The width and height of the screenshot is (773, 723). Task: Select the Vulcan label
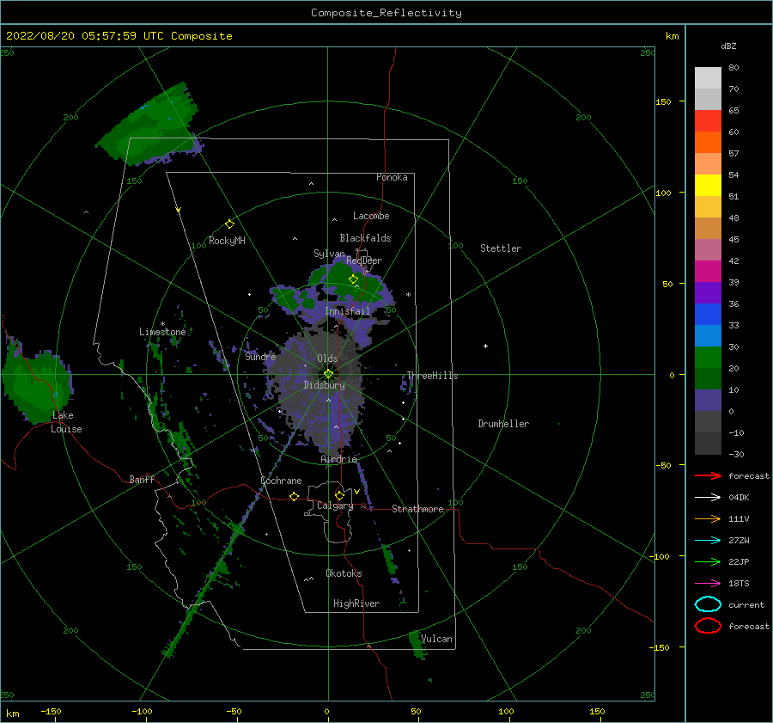[x=436, y=639]
